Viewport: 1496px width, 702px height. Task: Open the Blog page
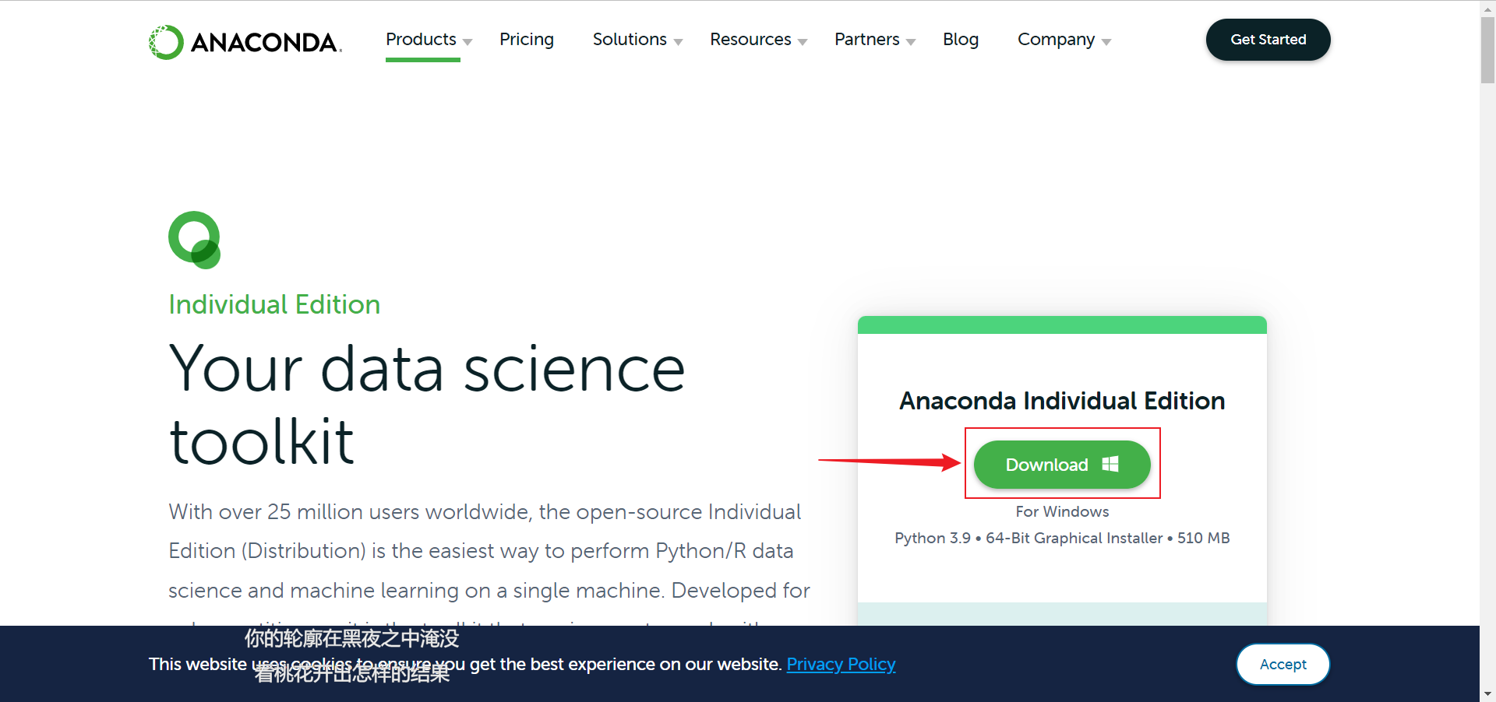961,39
